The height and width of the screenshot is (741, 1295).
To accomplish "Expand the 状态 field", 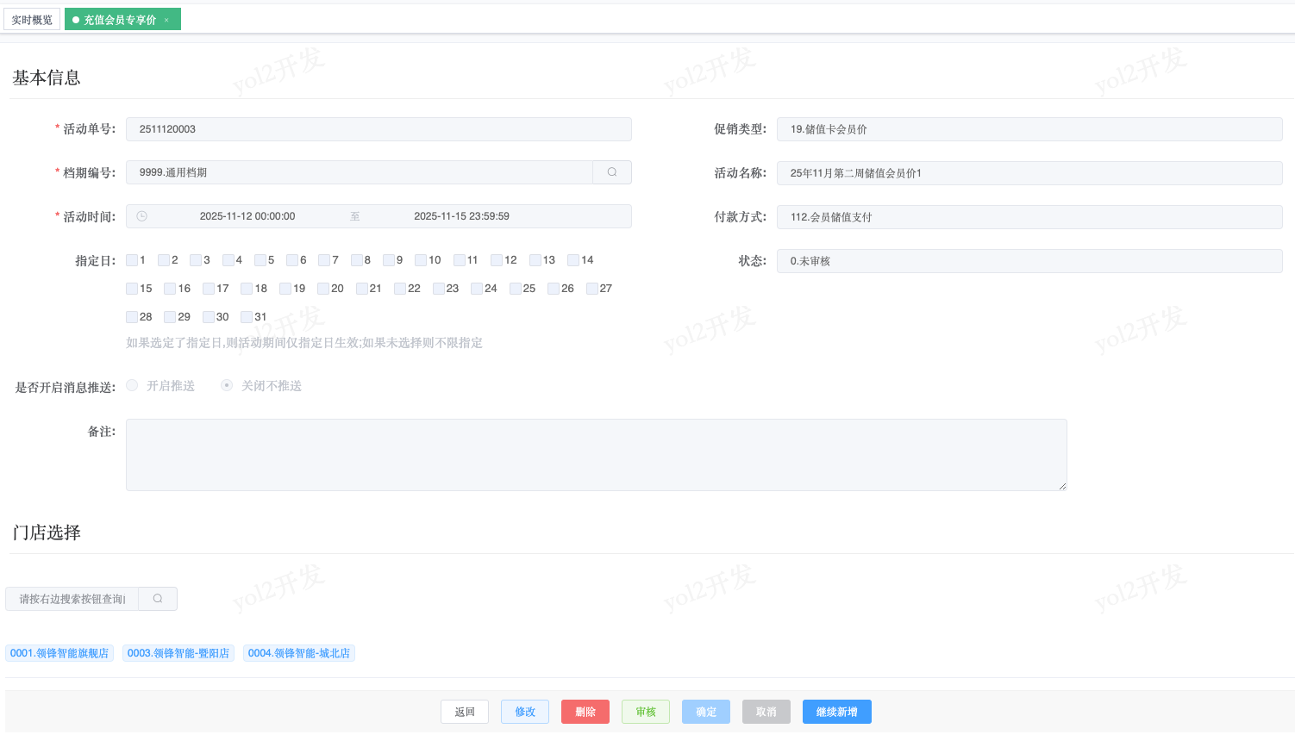I will coord(1029,261).
